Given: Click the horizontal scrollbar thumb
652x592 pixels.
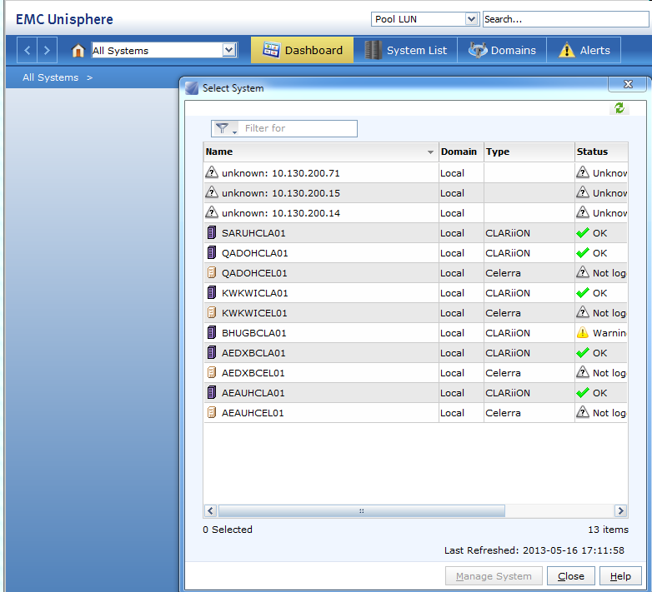Looking at the screenshot, I should pyautogui.click(x=361, y=510).
